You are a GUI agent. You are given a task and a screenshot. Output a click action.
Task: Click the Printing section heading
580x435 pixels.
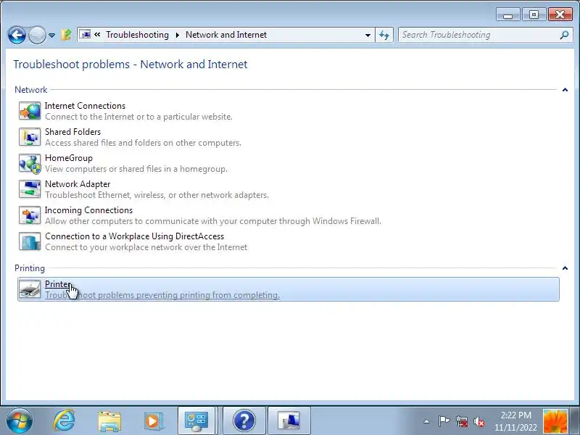coord(30,268)
